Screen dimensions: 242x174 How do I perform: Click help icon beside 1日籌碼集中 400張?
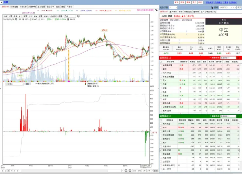pyautogui.click(x=187, y=31)
